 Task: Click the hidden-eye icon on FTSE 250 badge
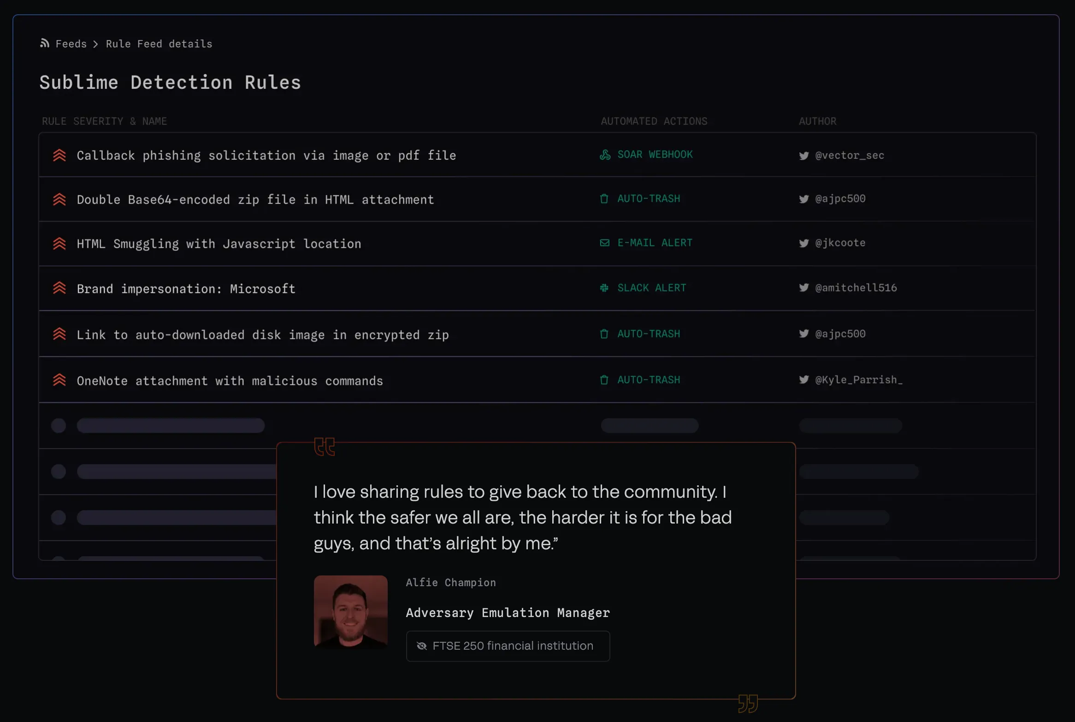(421, 646)
